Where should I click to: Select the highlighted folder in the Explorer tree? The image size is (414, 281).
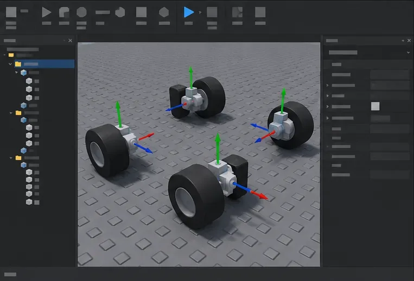pyautogui.click(x=44, y=64)
